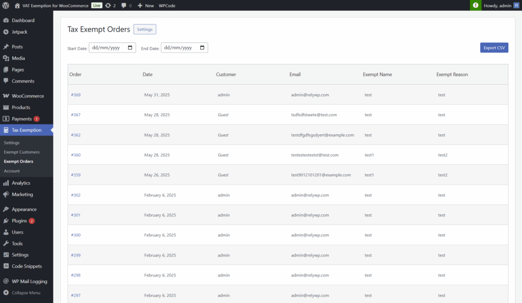The width and height of the screenshot is (522, 303).
Task: Open order #360 link
Action: pos(75,155)
